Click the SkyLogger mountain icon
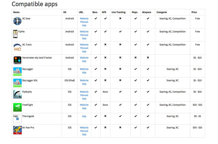The width and height of the screenshot is (218, 144). (17, 72)
